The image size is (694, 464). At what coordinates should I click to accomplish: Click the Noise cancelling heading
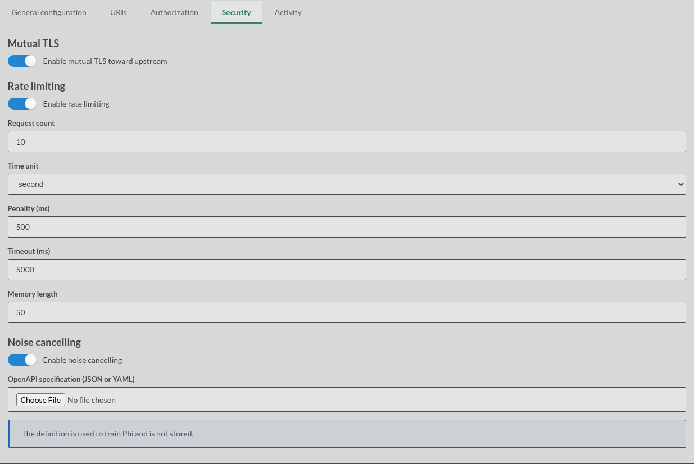[44, 343]
